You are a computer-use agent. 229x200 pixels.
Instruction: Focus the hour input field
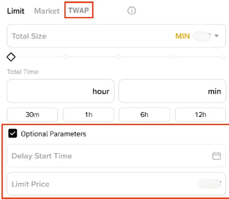click(60, 91)
